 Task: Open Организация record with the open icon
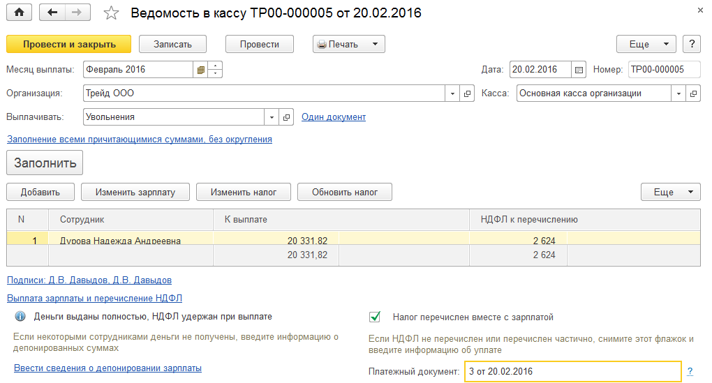coord(468,93)
